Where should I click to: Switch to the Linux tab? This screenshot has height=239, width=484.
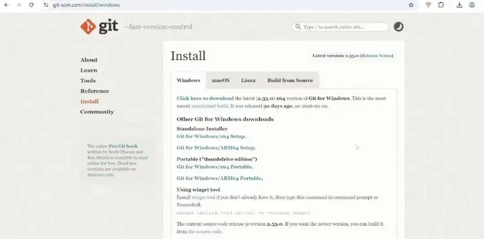click(x=248, y=80)
